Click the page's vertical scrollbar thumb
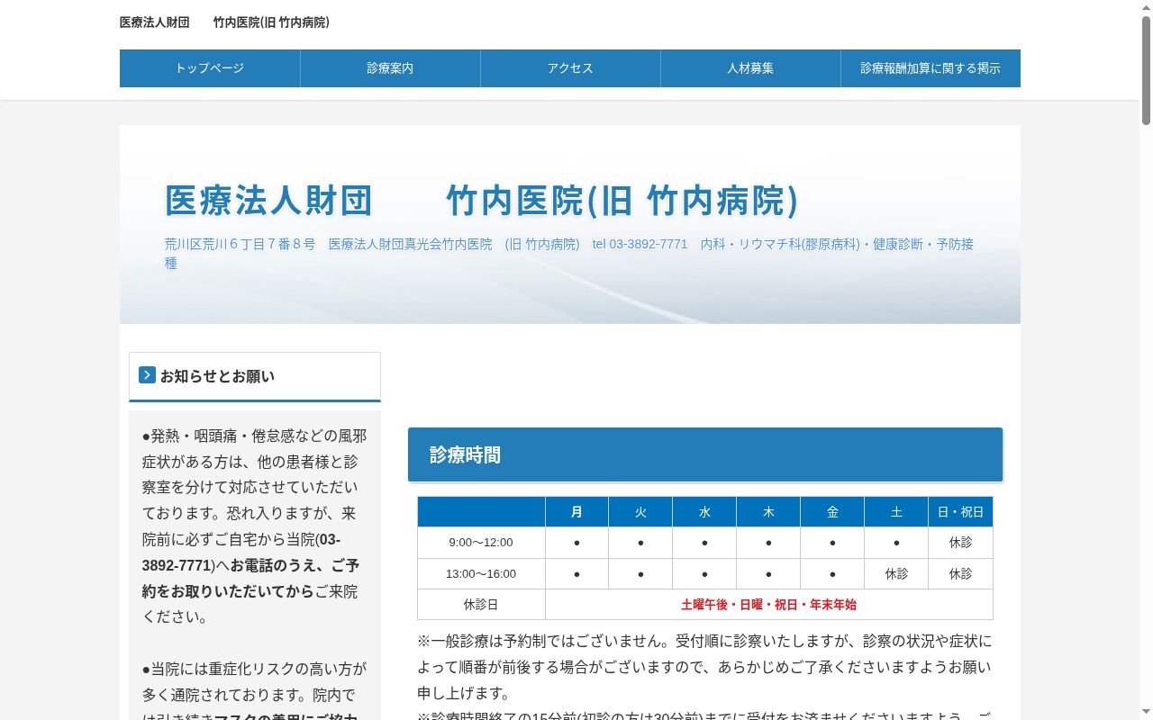 [x=1146, y=69]
